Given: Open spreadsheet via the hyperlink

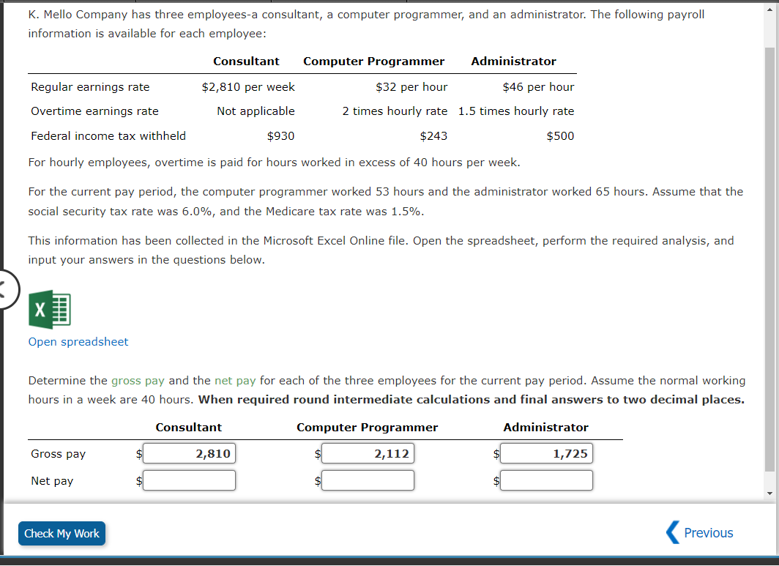Looking at the screenshot, I should pyautogui.click(x=78, y=341).
